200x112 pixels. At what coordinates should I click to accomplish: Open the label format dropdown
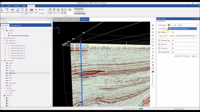pyautogui.click(x=182, y=29)
